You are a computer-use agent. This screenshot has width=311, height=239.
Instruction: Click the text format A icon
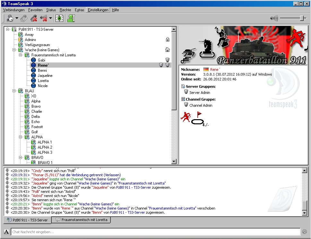click(6, 232)
